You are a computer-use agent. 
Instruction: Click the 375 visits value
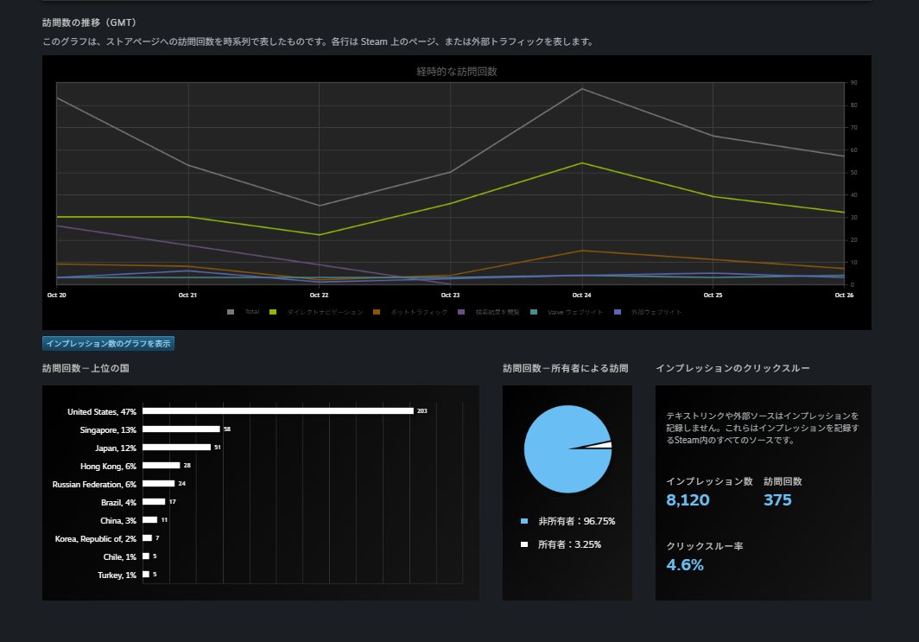(777, 500)
